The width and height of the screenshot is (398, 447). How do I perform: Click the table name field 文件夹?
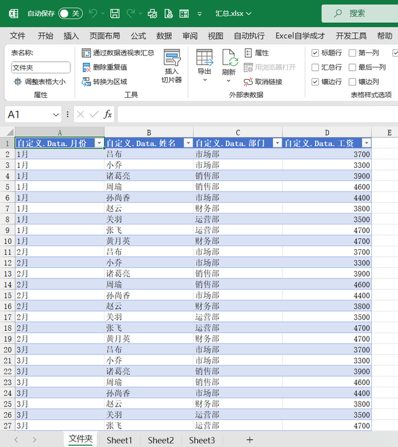pyautogui.click(x=41, y=68)
